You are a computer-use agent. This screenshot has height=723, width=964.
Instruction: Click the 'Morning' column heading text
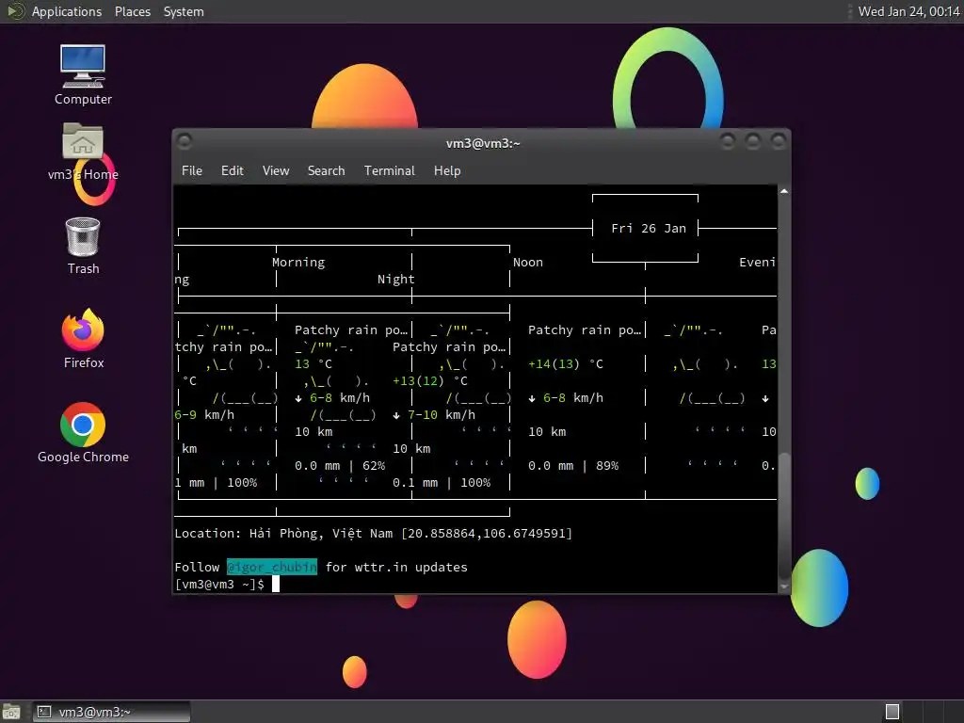[x=298, y=263]
